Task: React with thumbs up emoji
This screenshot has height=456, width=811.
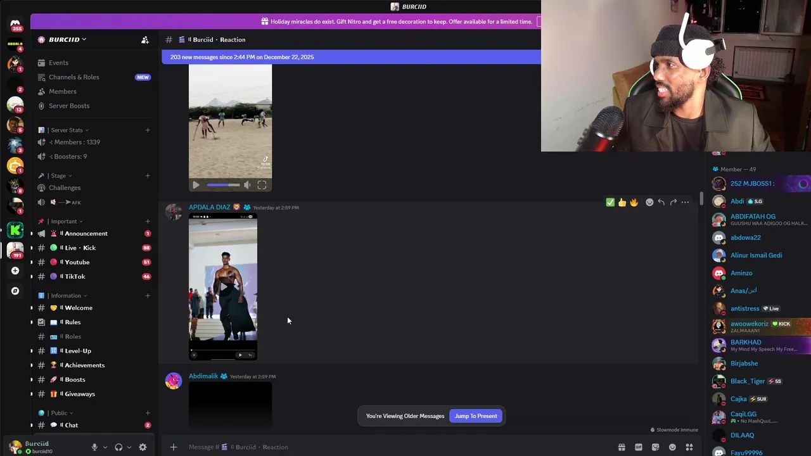Action: (622, 202)
